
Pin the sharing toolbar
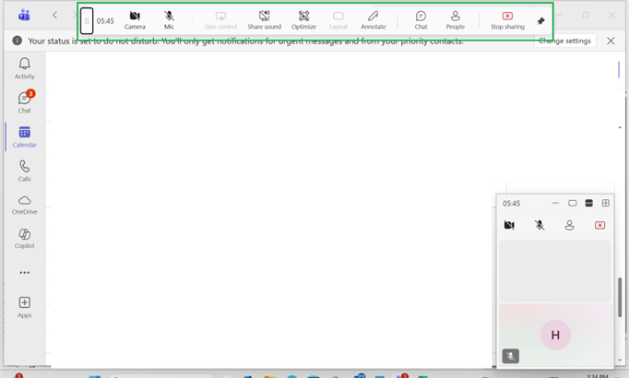coord(540,21)
